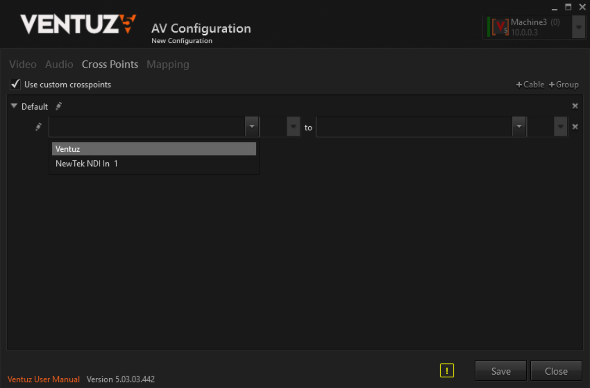
Task: Open the source device dropdown arrow
Action: point(252,127)
